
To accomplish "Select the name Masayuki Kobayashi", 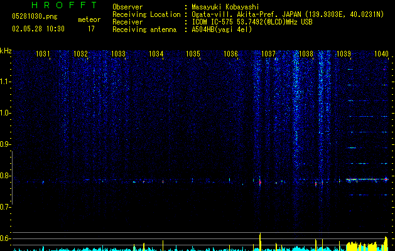I will [x=225, y=7].
